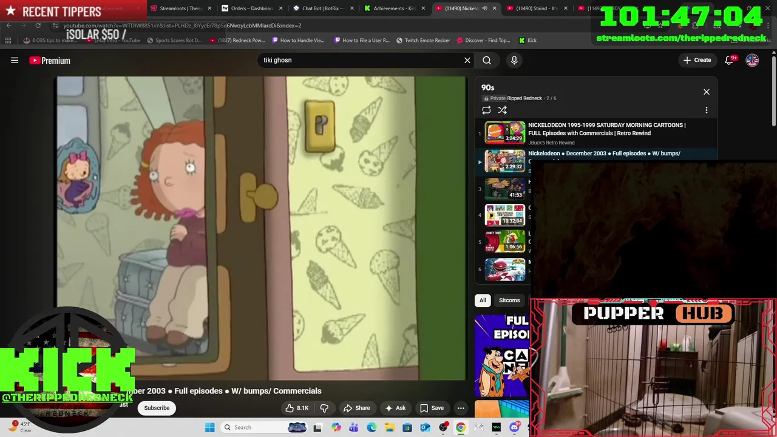This screenshot has width=777, height=437.
Task: Play Nickelodeon 1995-1999 Saturday Morning Cartoons video
Action: 504,133
